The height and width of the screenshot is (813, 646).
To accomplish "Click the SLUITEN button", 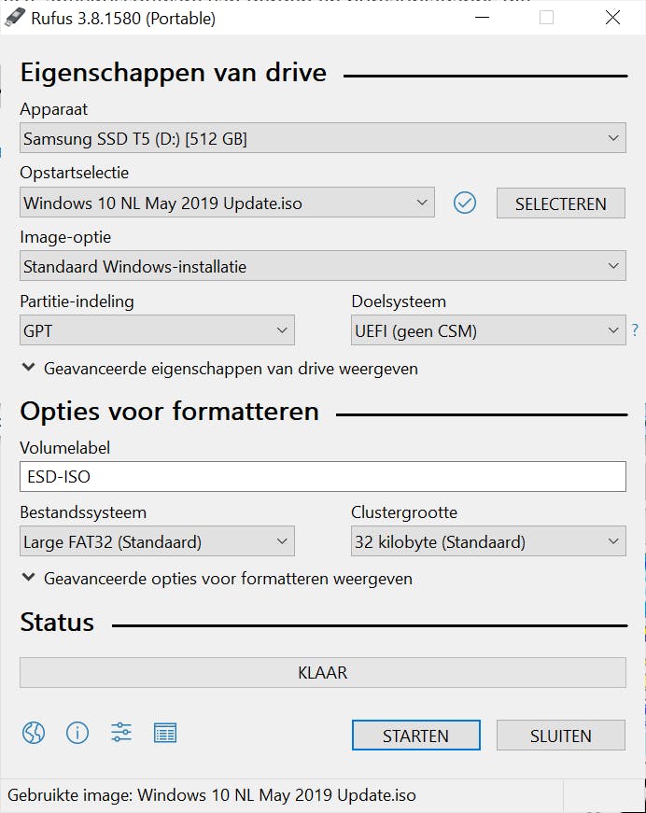I will pos(560,736).
